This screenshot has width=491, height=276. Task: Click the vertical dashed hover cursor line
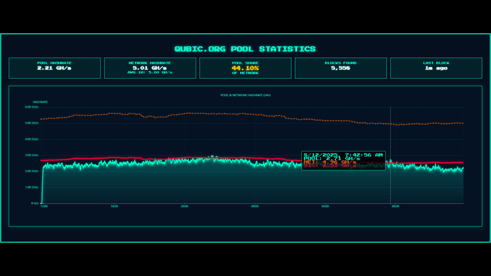click(390, 155)
